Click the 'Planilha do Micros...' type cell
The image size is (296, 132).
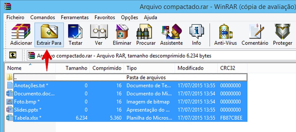(149, 118)
